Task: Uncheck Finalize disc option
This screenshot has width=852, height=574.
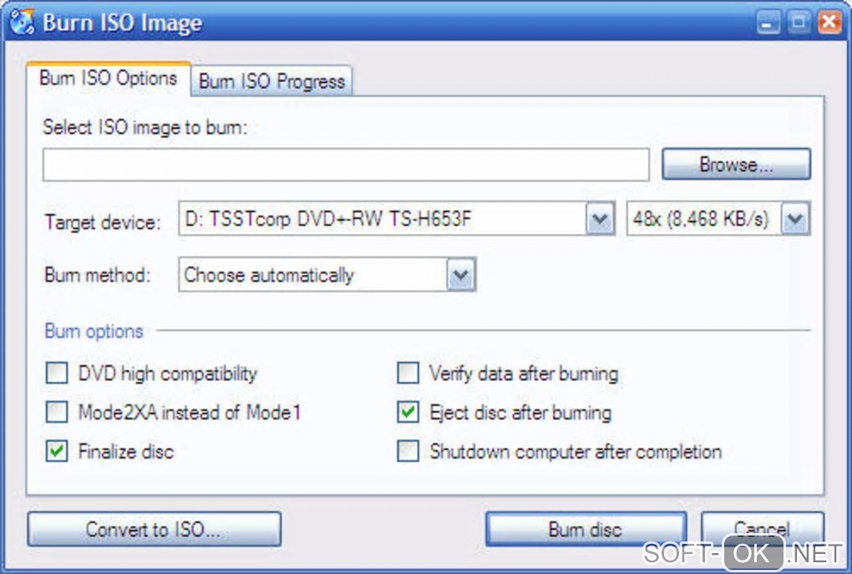Action: click(57, 452)
